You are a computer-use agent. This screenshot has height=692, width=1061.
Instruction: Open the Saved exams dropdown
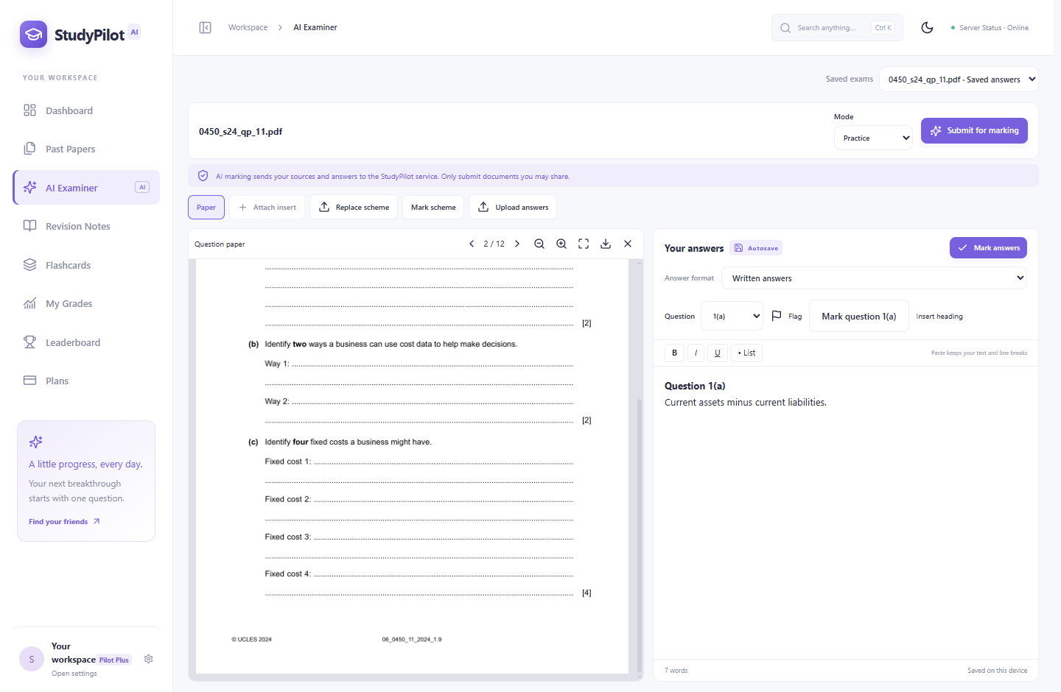(959, 80)
